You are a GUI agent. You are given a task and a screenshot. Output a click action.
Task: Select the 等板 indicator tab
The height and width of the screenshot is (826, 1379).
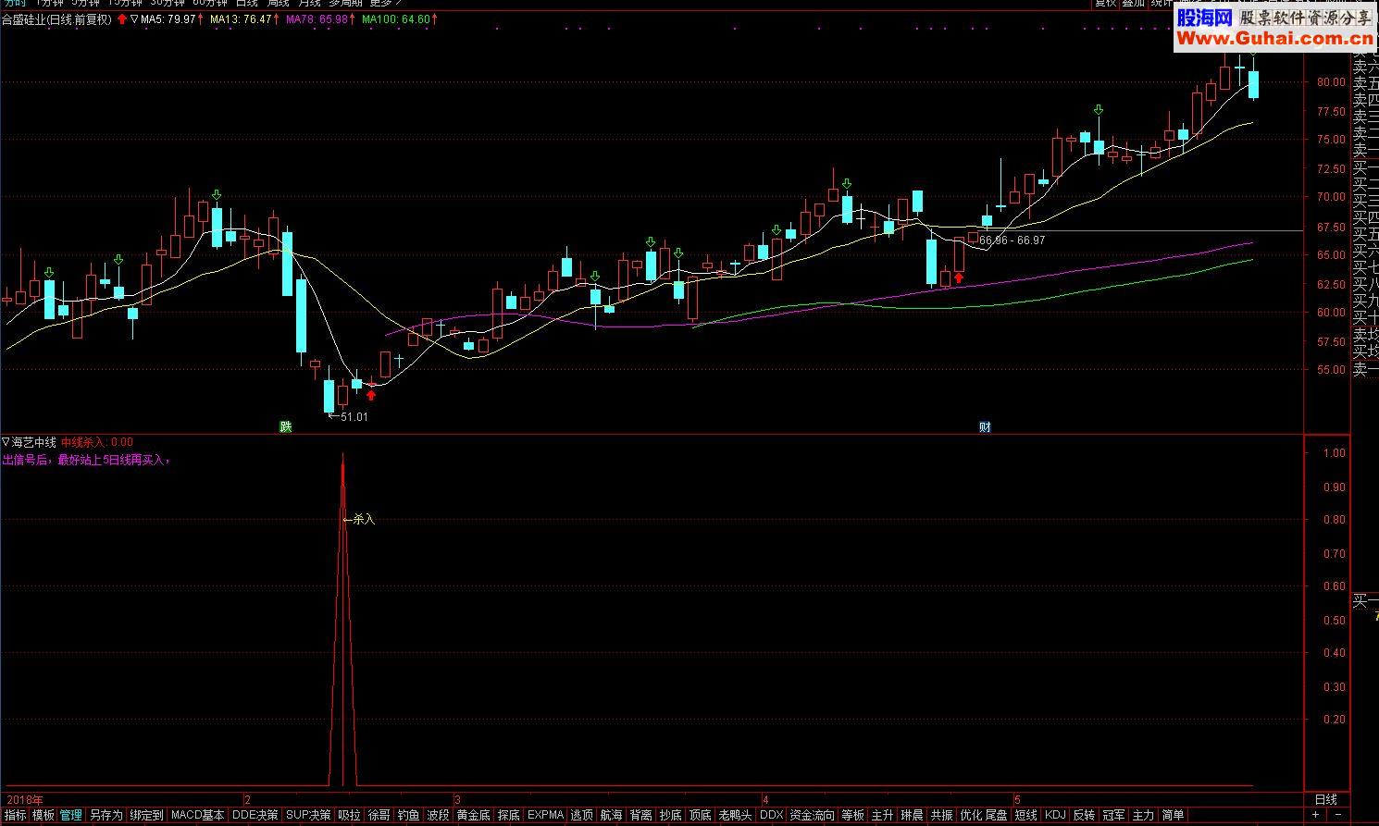[852, 815]
